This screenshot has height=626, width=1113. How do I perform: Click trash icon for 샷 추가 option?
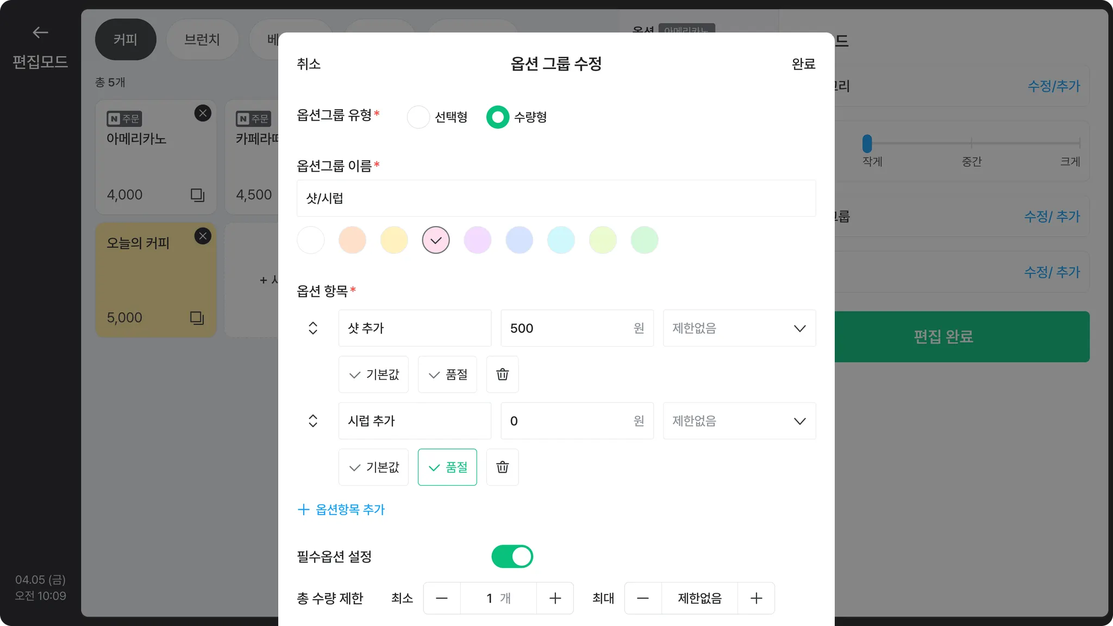pos(502,374)
